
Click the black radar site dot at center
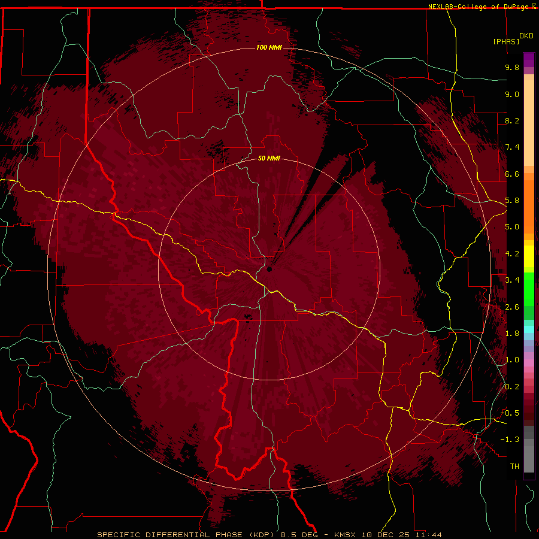269,269
